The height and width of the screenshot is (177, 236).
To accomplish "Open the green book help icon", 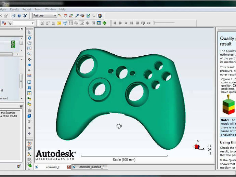I will pos(104,23).
